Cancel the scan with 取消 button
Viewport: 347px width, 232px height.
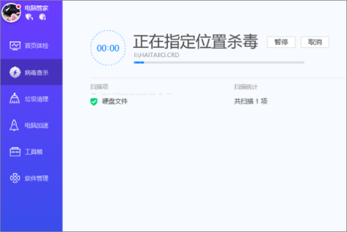[315, 42]
